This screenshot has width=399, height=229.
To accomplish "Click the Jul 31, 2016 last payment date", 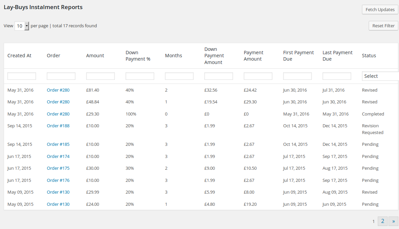I will pos(333,90).
